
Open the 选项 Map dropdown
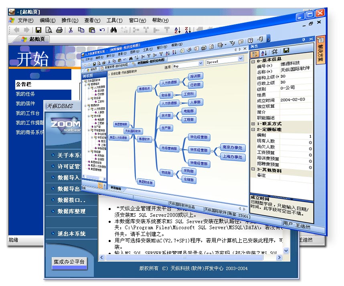tap(200, 64)
